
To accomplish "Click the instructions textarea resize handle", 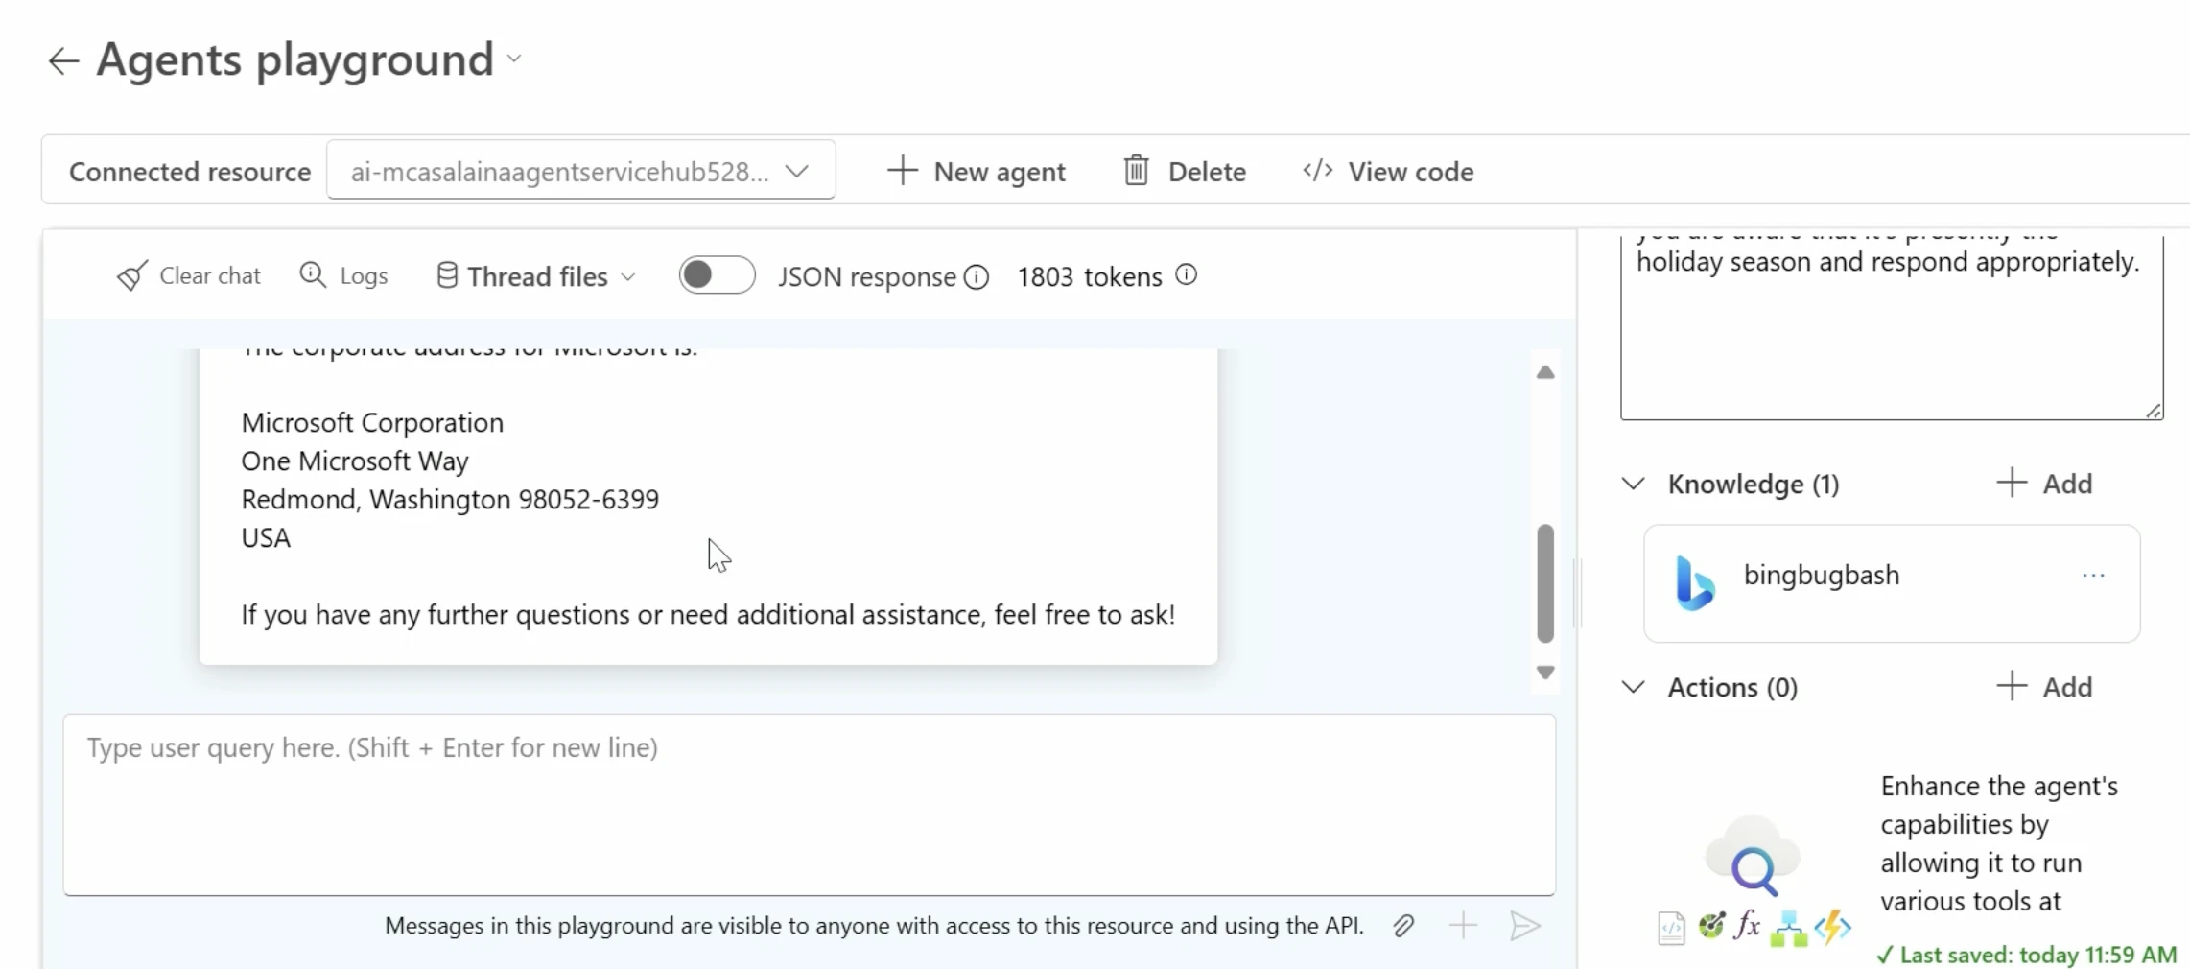I will pos(2154,411).
